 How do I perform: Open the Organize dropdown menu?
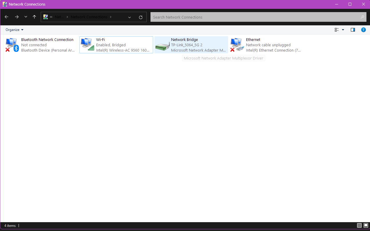[14, 30]
